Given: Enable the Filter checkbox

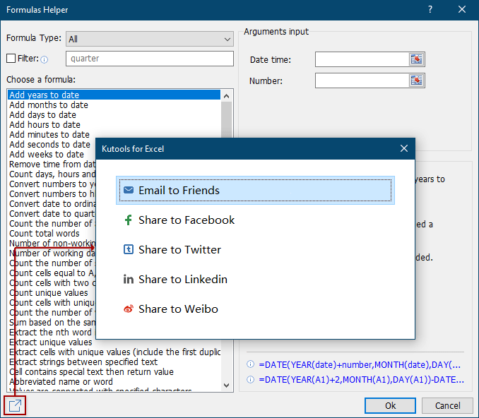Looking at the screenshot, I should (x=11, y=59).
